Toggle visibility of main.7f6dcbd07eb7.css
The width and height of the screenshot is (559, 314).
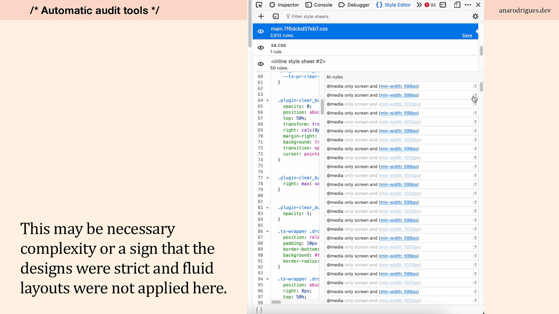coord(261,31)
